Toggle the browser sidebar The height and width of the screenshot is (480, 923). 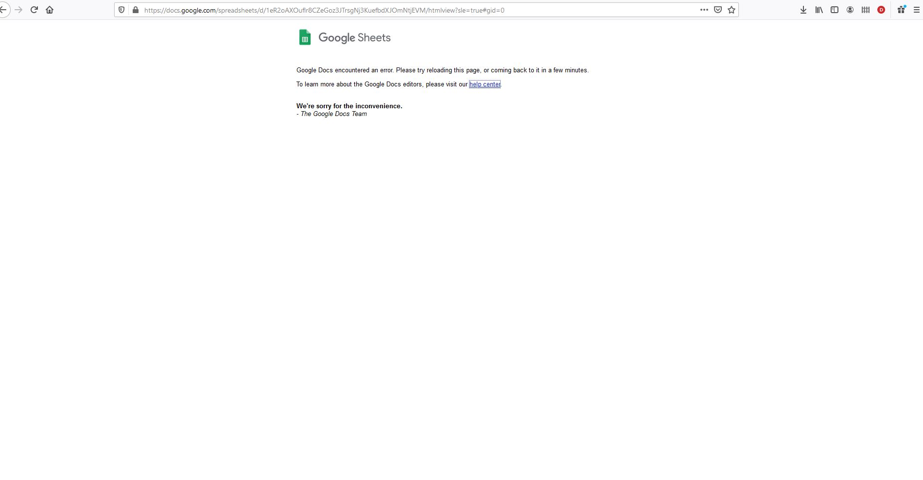pyautogui.click(x=835, y=10)
